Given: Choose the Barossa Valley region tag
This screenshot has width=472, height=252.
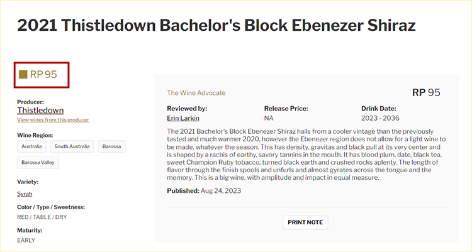Looking at the screenshot, I should pos(38,163).
